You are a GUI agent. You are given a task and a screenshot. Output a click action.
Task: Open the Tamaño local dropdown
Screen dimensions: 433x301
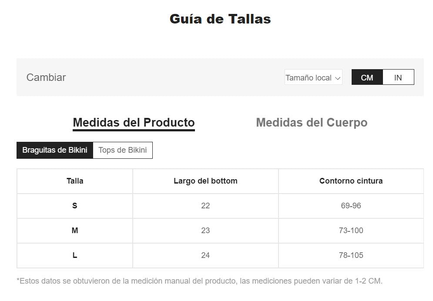click(x=313, y=77)
